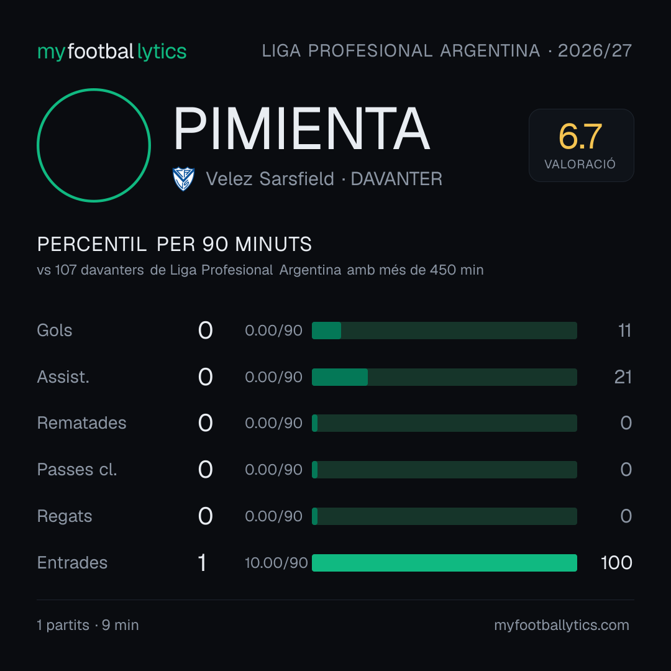Click the 1 partits · 9 min footer text
Image resolution: width=671 pixels, height=671 pixels.
(x=88, y=625)
